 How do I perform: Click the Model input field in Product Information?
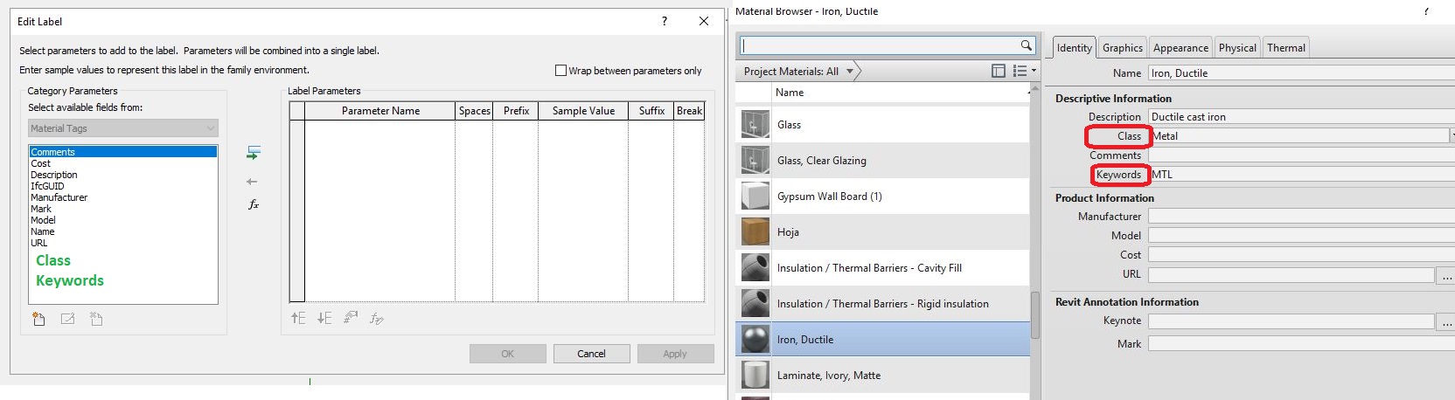pos(1301,235)
